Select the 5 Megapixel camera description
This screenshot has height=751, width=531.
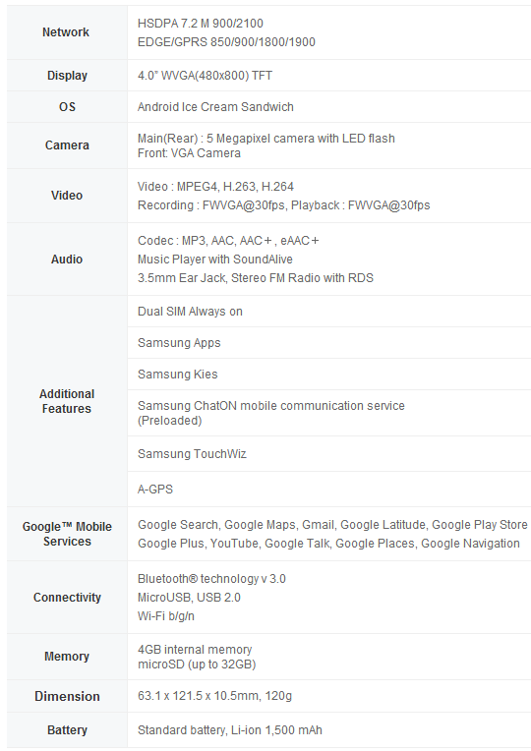(265, 139)
